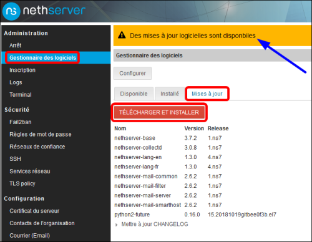Click the python2-future package name
This screenshot has width=312, height=242.
coord(132,215)
